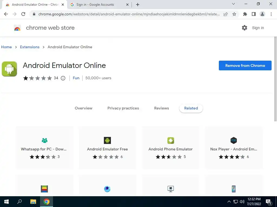Viewport: 277px width, 207px height.
Task: Toggle the browser side panel icon
Action: tap(254, 14)
